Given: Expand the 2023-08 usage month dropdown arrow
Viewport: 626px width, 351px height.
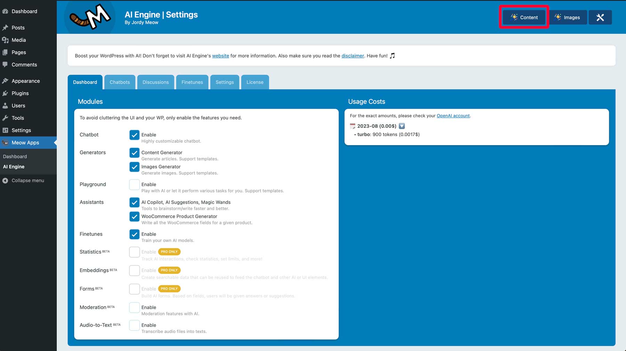Looking at the screenshot, I should click(402, 126).
